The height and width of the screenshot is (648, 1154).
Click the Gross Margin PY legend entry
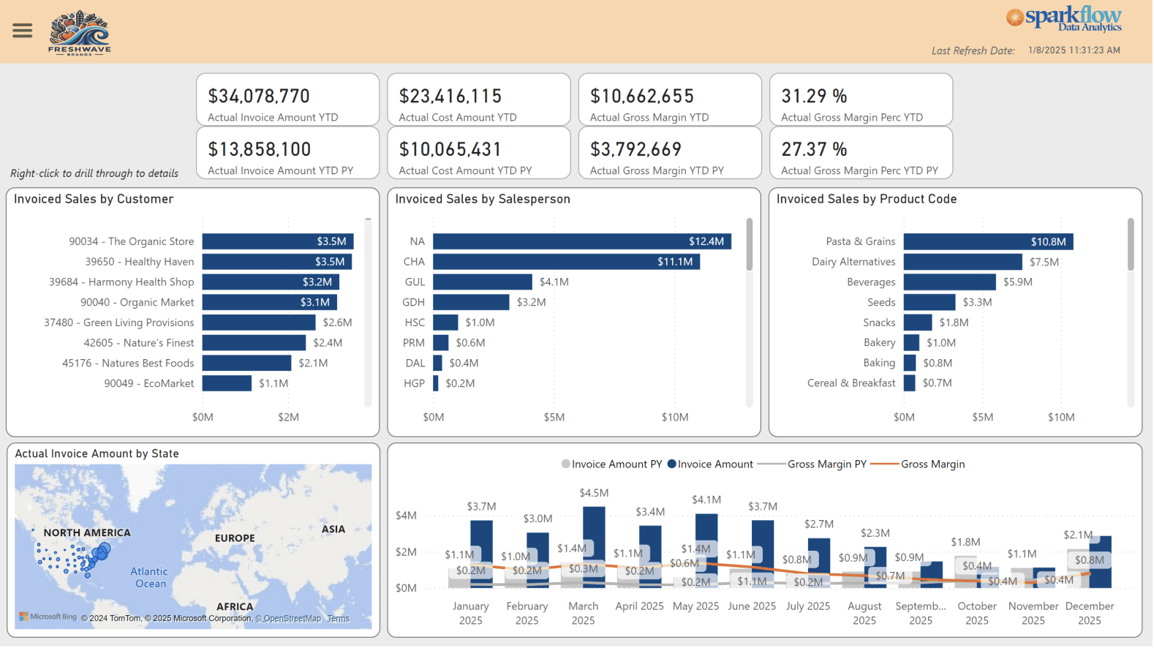pos(812,464)
